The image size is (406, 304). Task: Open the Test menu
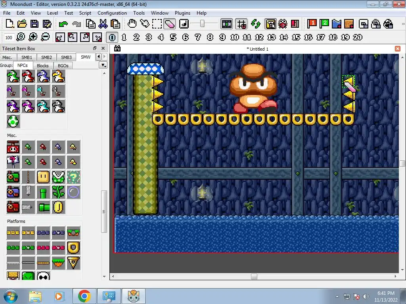click(68, 13)
